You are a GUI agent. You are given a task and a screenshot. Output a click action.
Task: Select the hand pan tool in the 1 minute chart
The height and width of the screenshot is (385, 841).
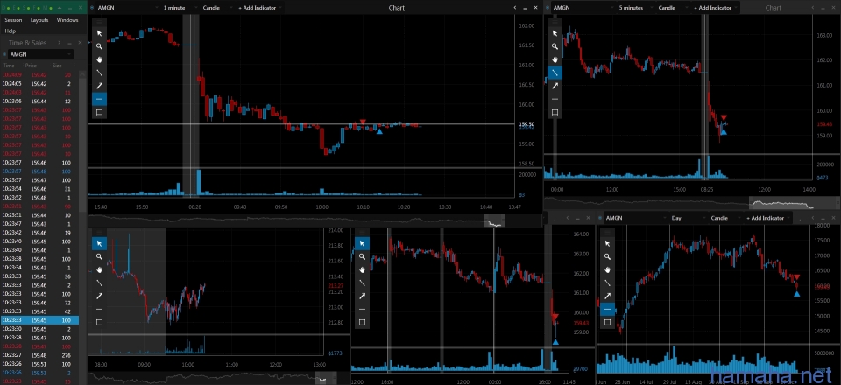(x=99, y=59)
